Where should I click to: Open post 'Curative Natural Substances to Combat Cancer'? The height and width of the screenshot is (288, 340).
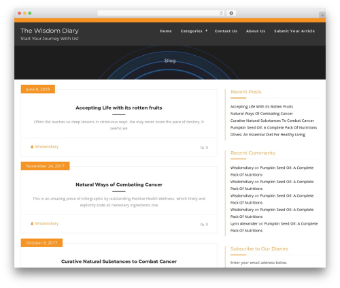click(119, 261)
